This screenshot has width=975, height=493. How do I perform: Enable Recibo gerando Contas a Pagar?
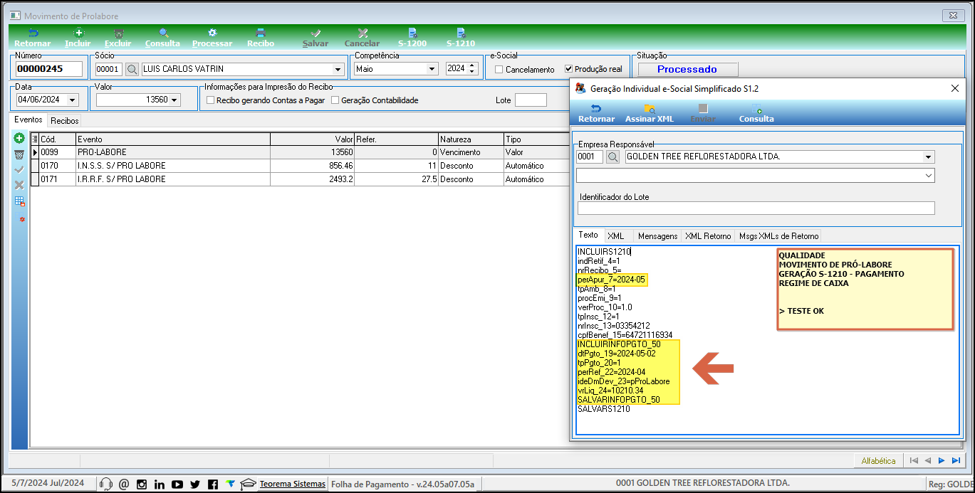coord(210,100)
